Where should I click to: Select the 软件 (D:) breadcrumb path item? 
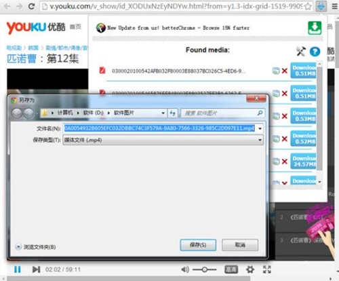[x=94, y=113]
